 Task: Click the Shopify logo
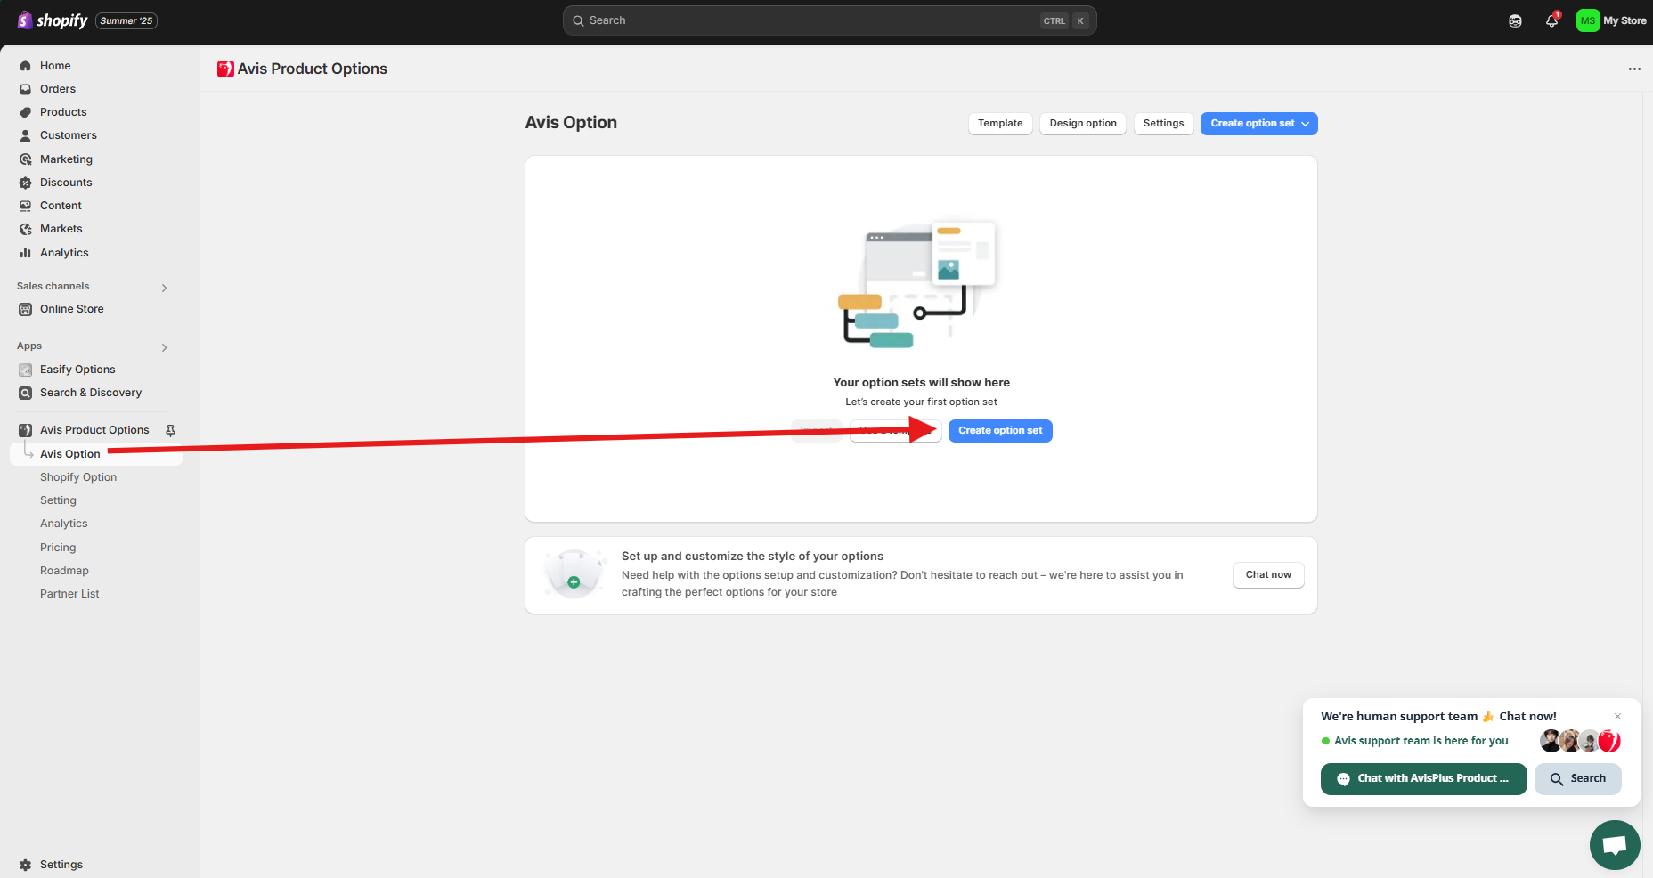coord(53,20)
